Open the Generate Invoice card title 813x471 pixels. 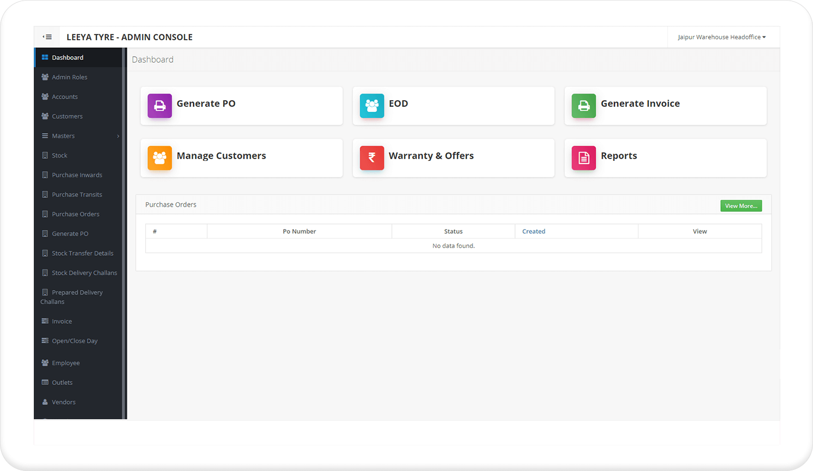[x=640, y=104]
